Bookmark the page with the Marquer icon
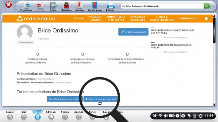This screenshot has height=122, width=218. point(79,5)
